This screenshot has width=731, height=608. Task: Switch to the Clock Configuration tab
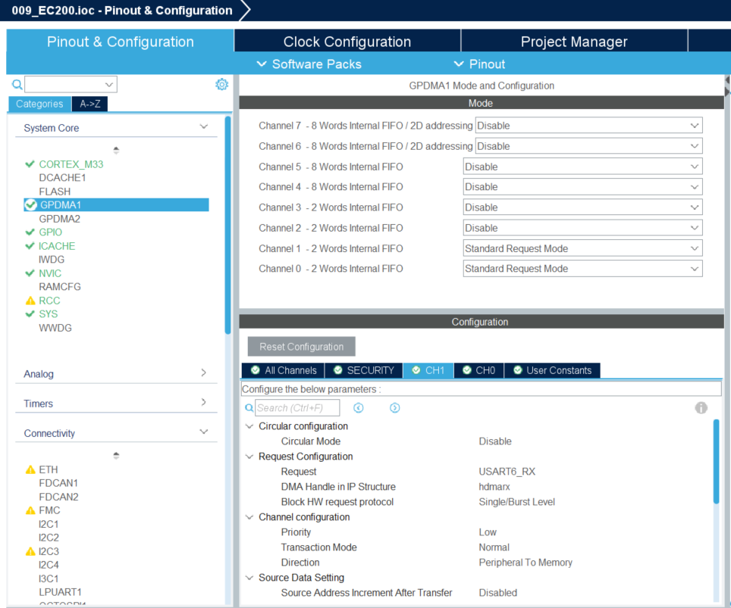tap(347, 41)
